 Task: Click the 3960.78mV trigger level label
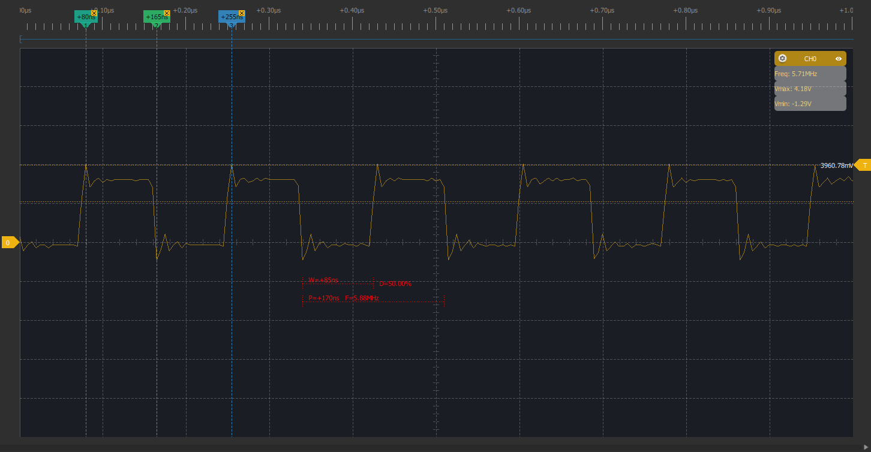(x=836, y=165)
